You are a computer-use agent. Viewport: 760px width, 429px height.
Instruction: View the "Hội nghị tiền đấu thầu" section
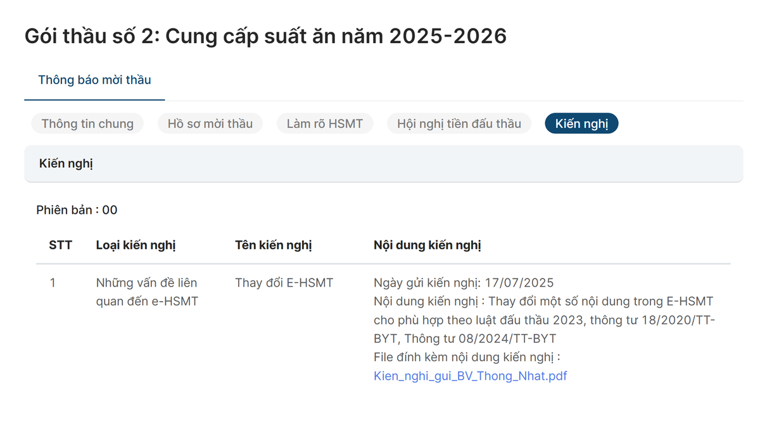pyautogui.click(x=459, y=123)
